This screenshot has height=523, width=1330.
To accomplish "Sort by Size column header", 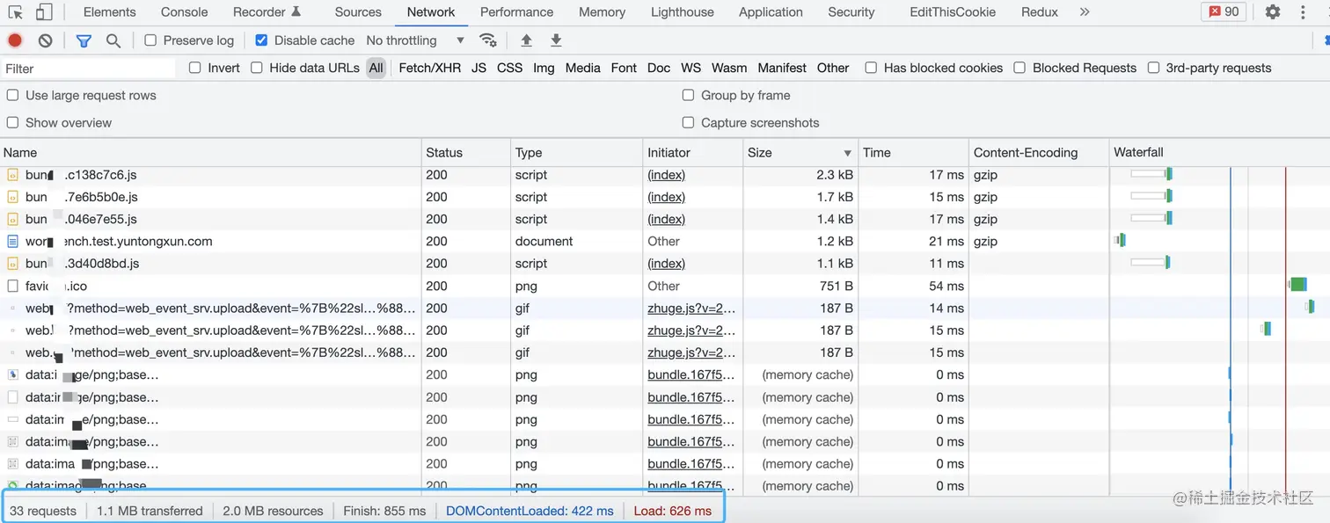I will point(800,153).
